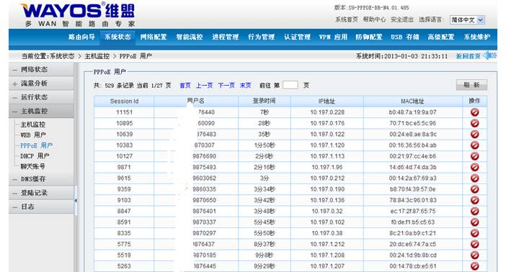Click the 安全退出 logout link
This screenshot has width=506, height=272.
[x=402, y=19]
